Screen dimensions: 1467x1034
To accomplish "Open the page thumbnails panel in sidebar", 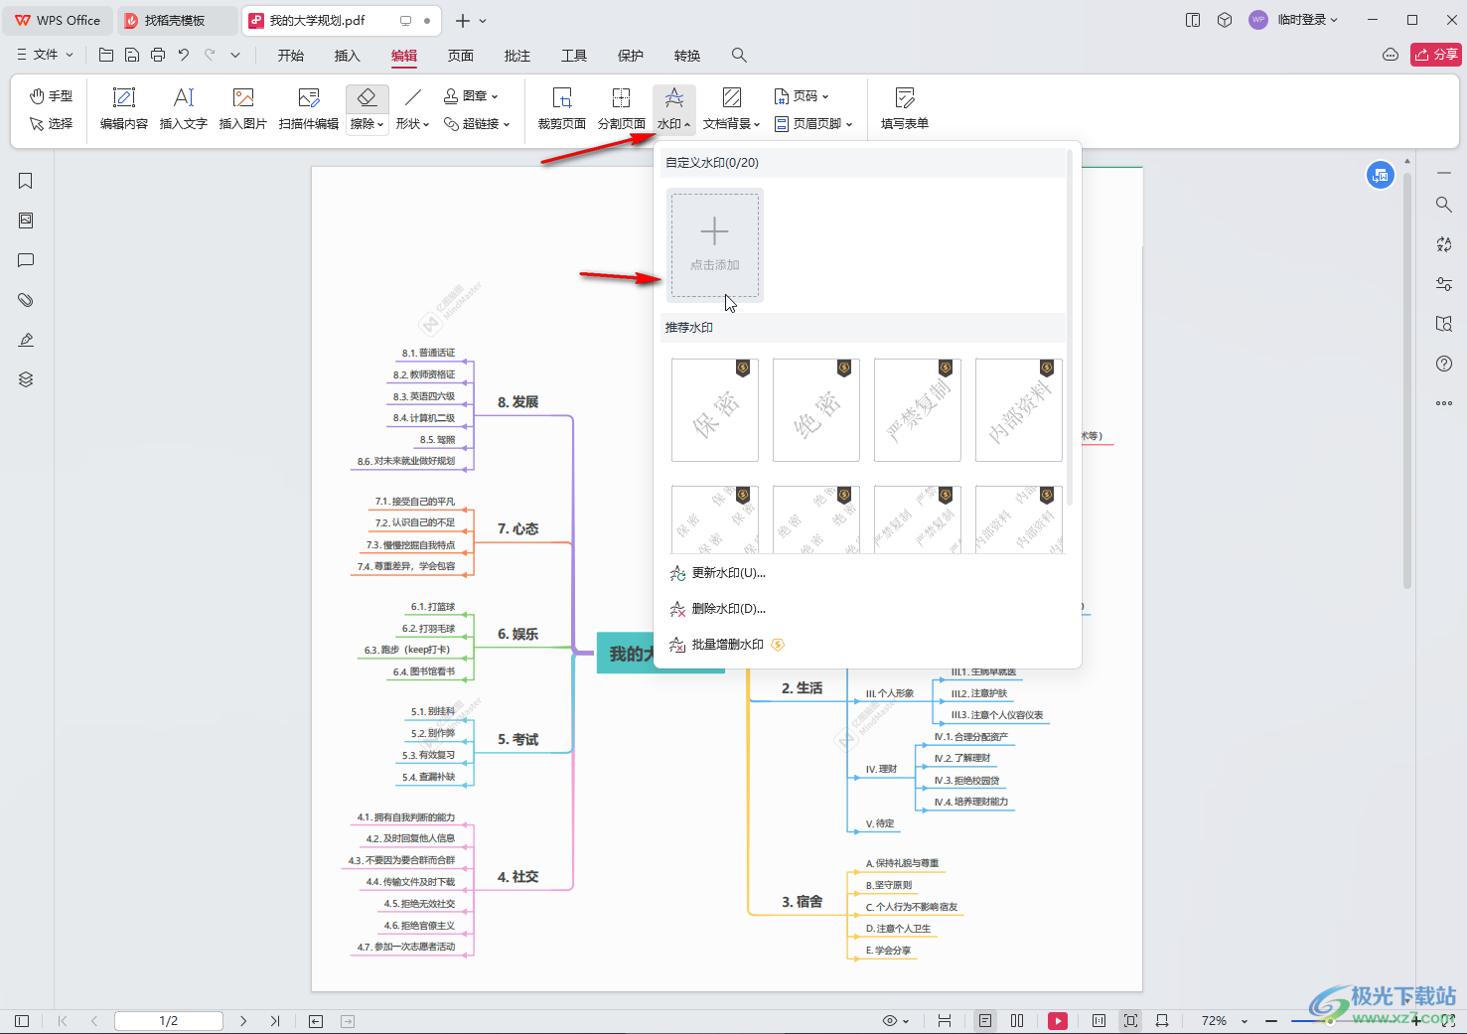I will point(26,221).
